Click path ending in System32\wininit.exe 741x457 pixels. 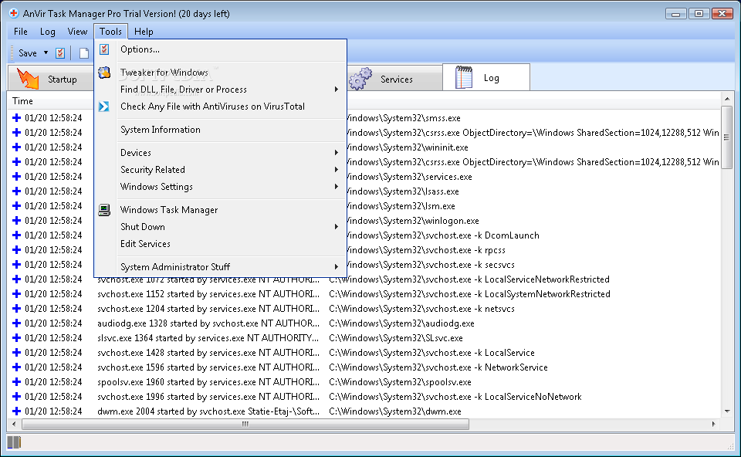pos(407,147)
